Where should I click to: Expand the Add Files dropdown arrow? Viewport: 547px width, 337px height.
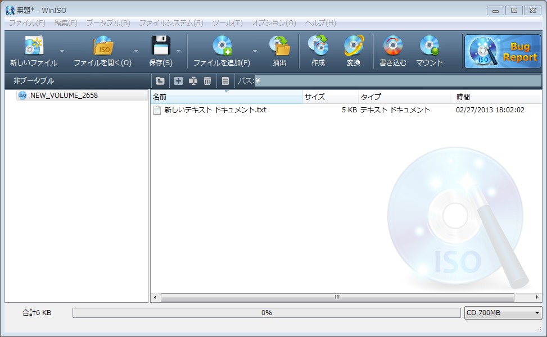pyautogui.click(x=255, y=51)
